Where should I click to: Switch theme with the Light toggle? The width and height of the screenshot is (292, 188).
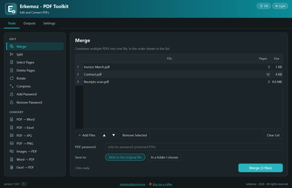click(280, 6)
